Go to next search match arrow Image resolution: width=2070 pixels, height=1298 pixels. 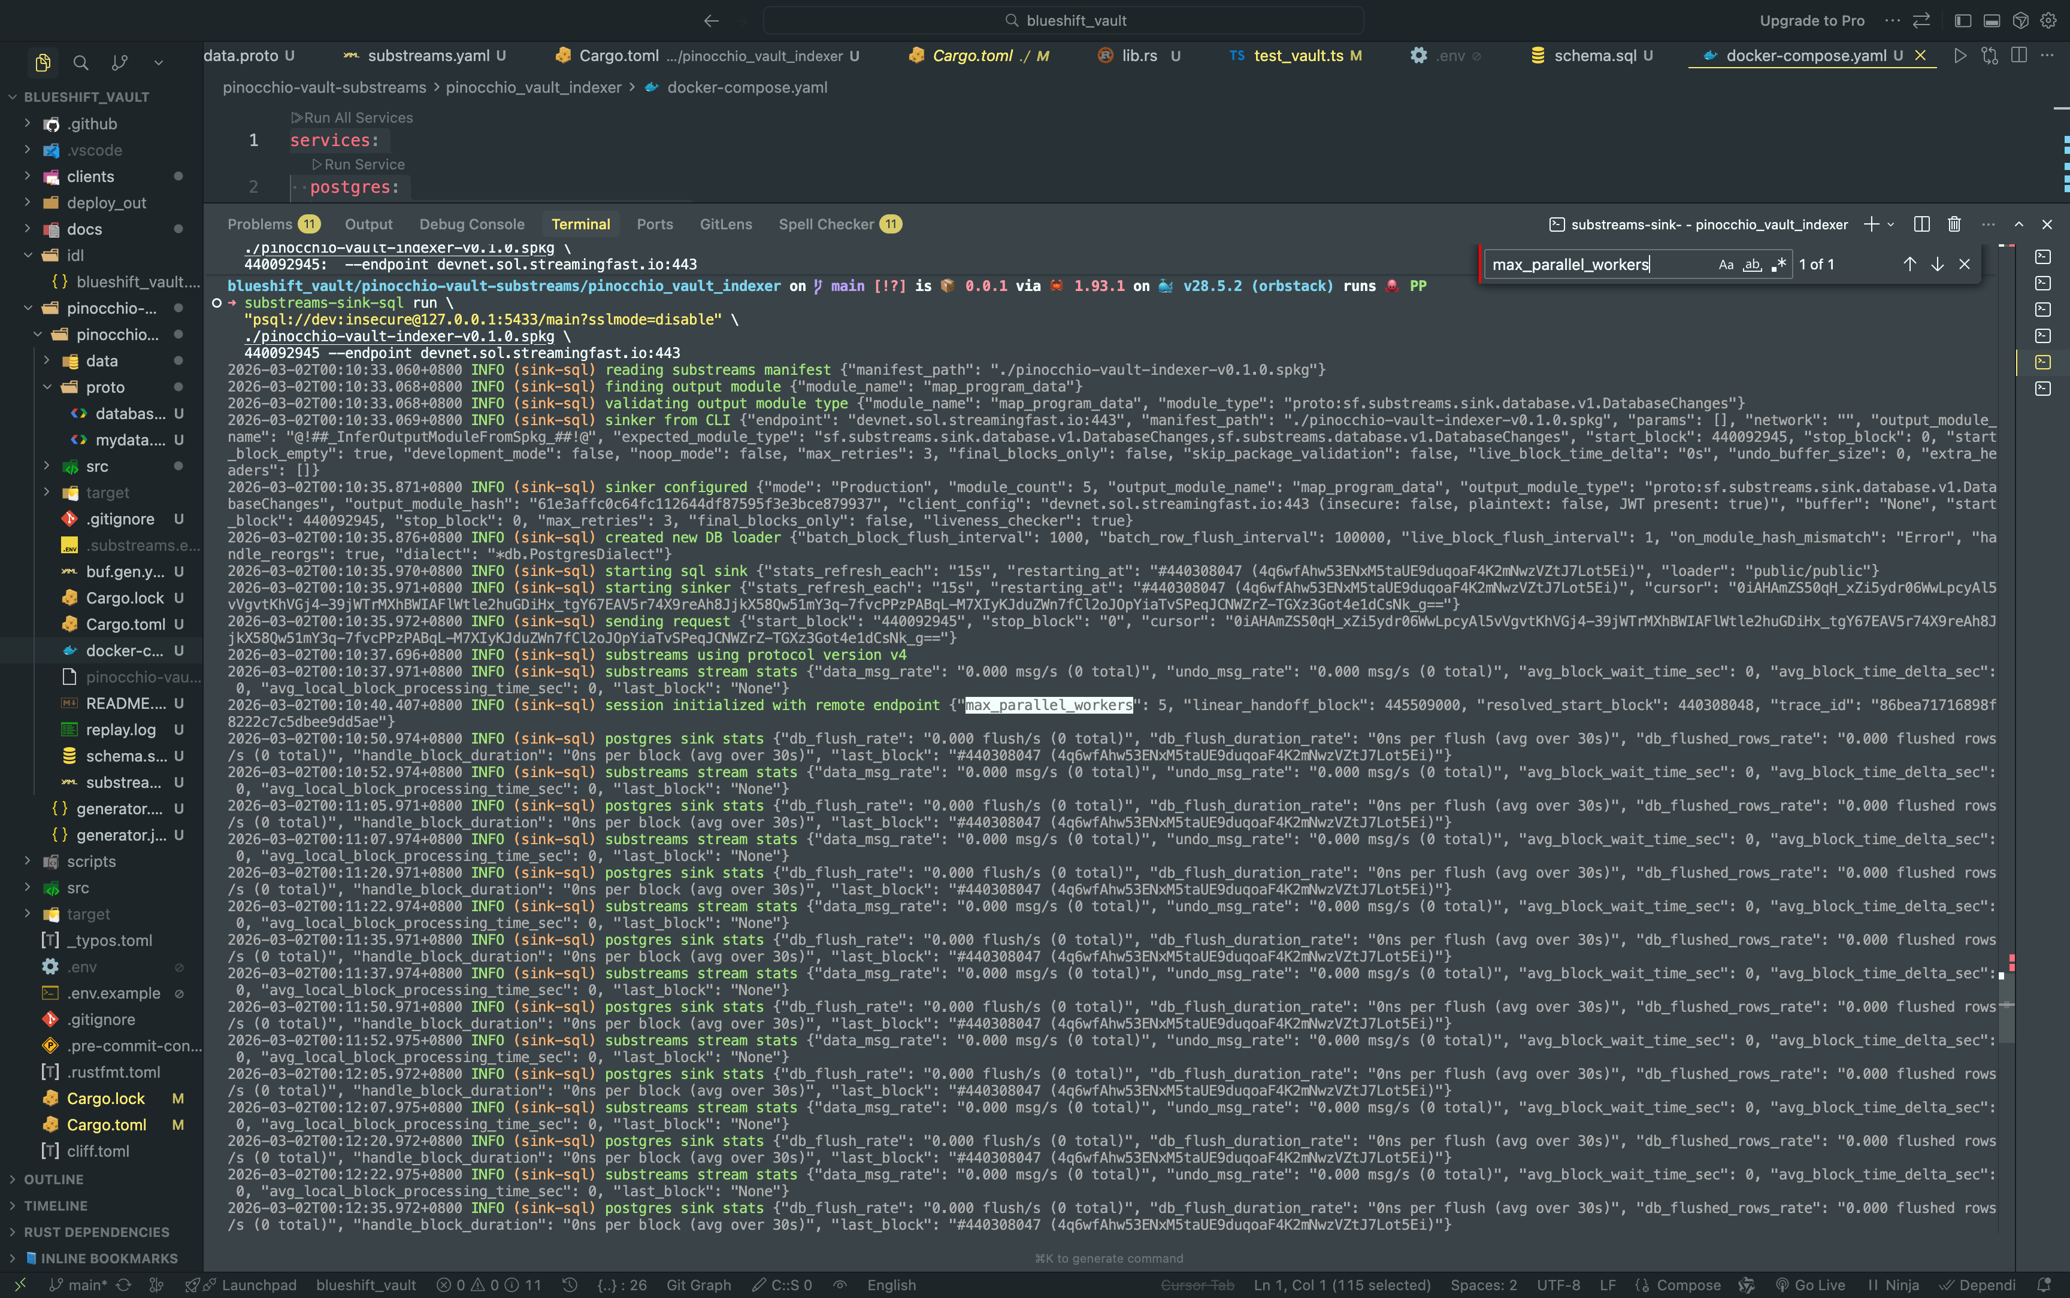click(x=1937, y=265)
